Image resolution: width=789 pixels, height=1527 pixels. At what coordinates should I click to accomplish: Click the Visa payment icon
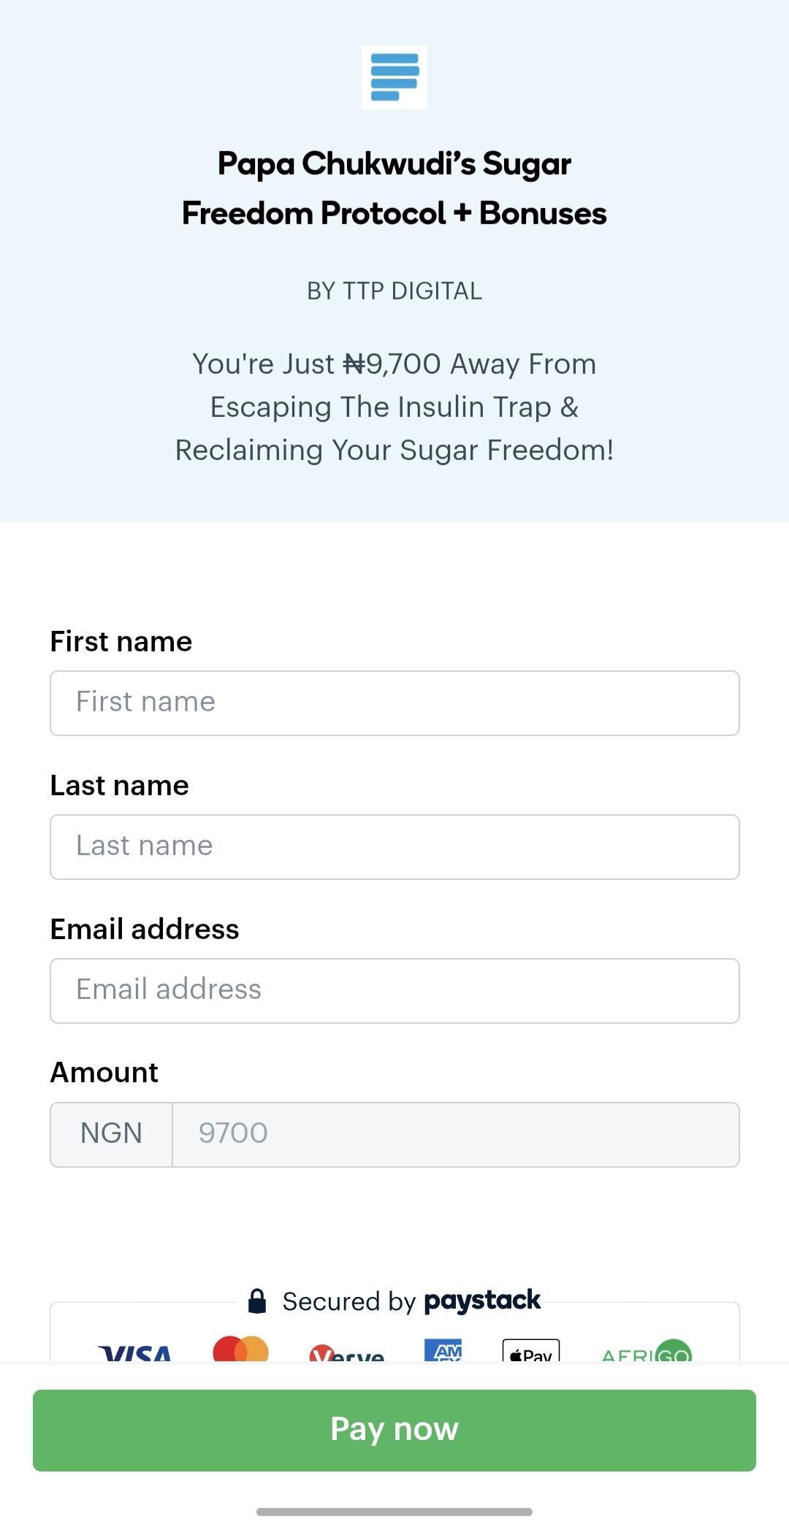click(135, 1355)
